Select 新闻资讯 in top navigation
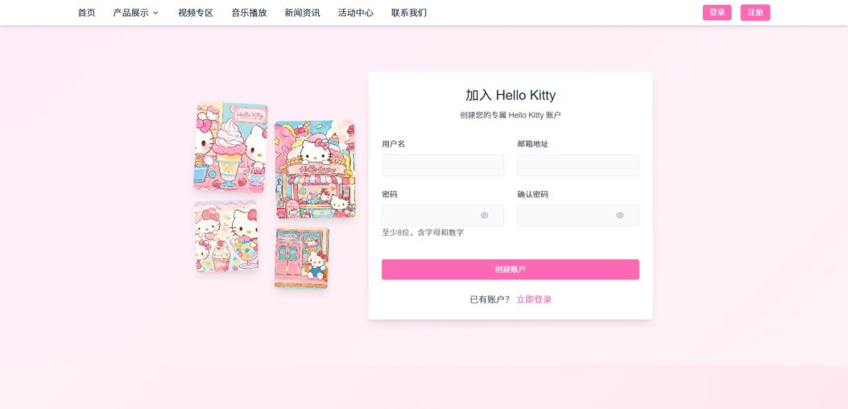 (302, 13)
